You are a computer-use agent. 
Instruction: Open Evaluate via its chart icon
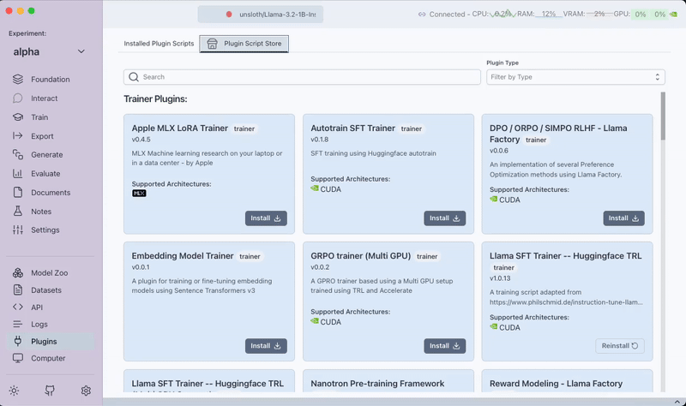tap(18, 174)
